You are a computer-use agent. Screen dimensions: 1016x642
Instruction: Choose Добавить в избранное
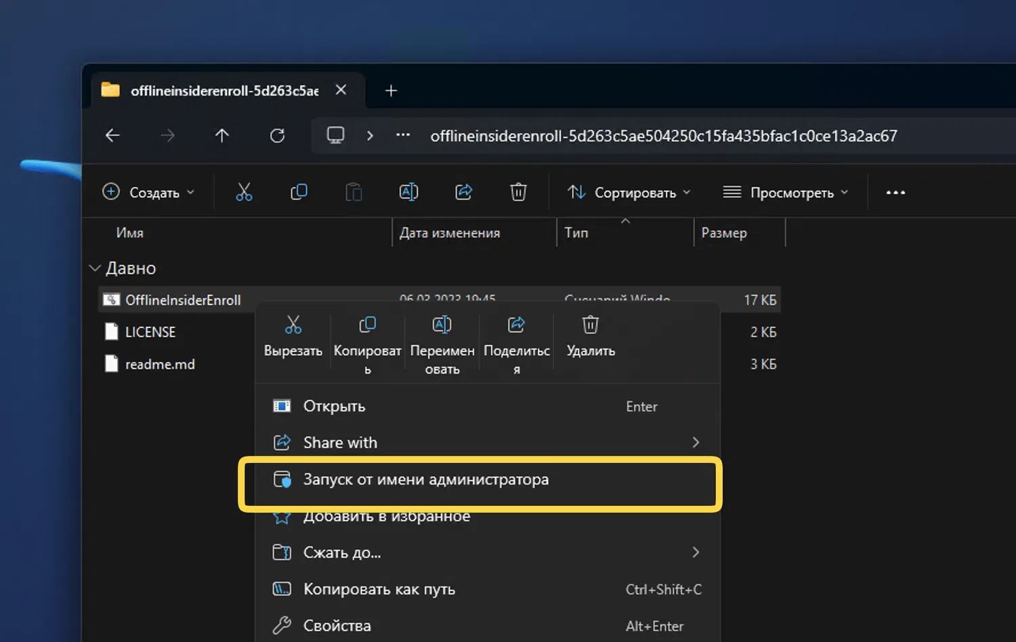pos(487,517)
